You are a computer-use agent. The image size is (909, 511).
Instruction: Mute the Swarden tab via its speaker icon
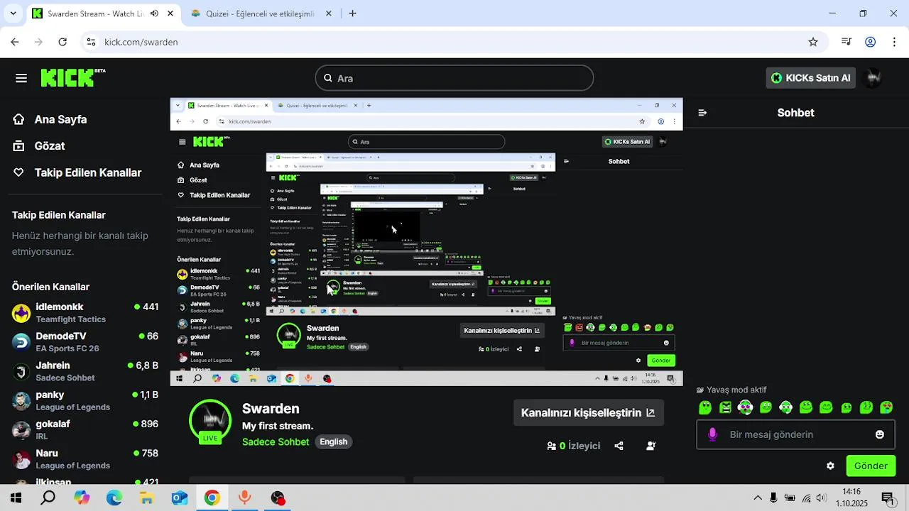pyautogui.click(x=154, y=13)
